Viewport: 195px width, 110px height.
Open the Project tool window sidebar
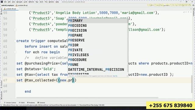[x=1, y=11]
